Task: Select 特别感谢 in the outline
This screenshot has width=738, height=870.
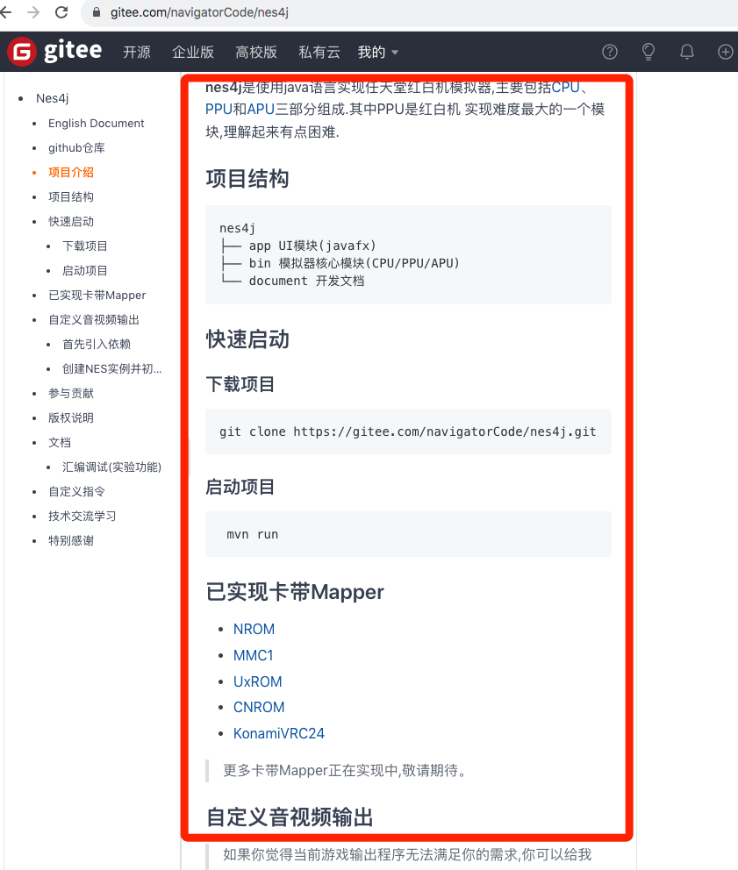Action: click(71, 540)
